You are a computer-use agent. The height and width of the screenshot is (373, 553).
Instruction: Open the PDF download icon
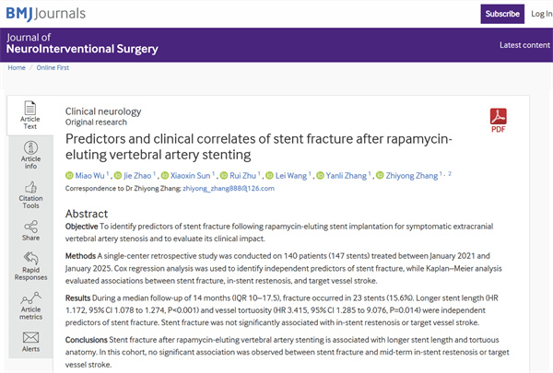click(498, 120)
